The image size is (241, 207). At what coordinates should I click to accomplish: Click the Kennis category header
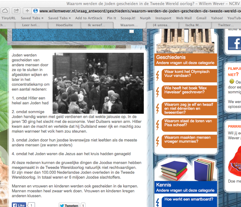tap(186, 187)
